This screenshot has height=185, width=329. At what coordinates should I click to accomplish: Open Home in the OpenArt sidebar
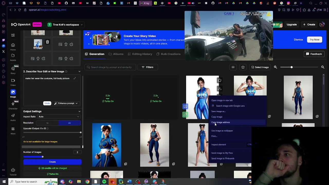click(13, 47)
